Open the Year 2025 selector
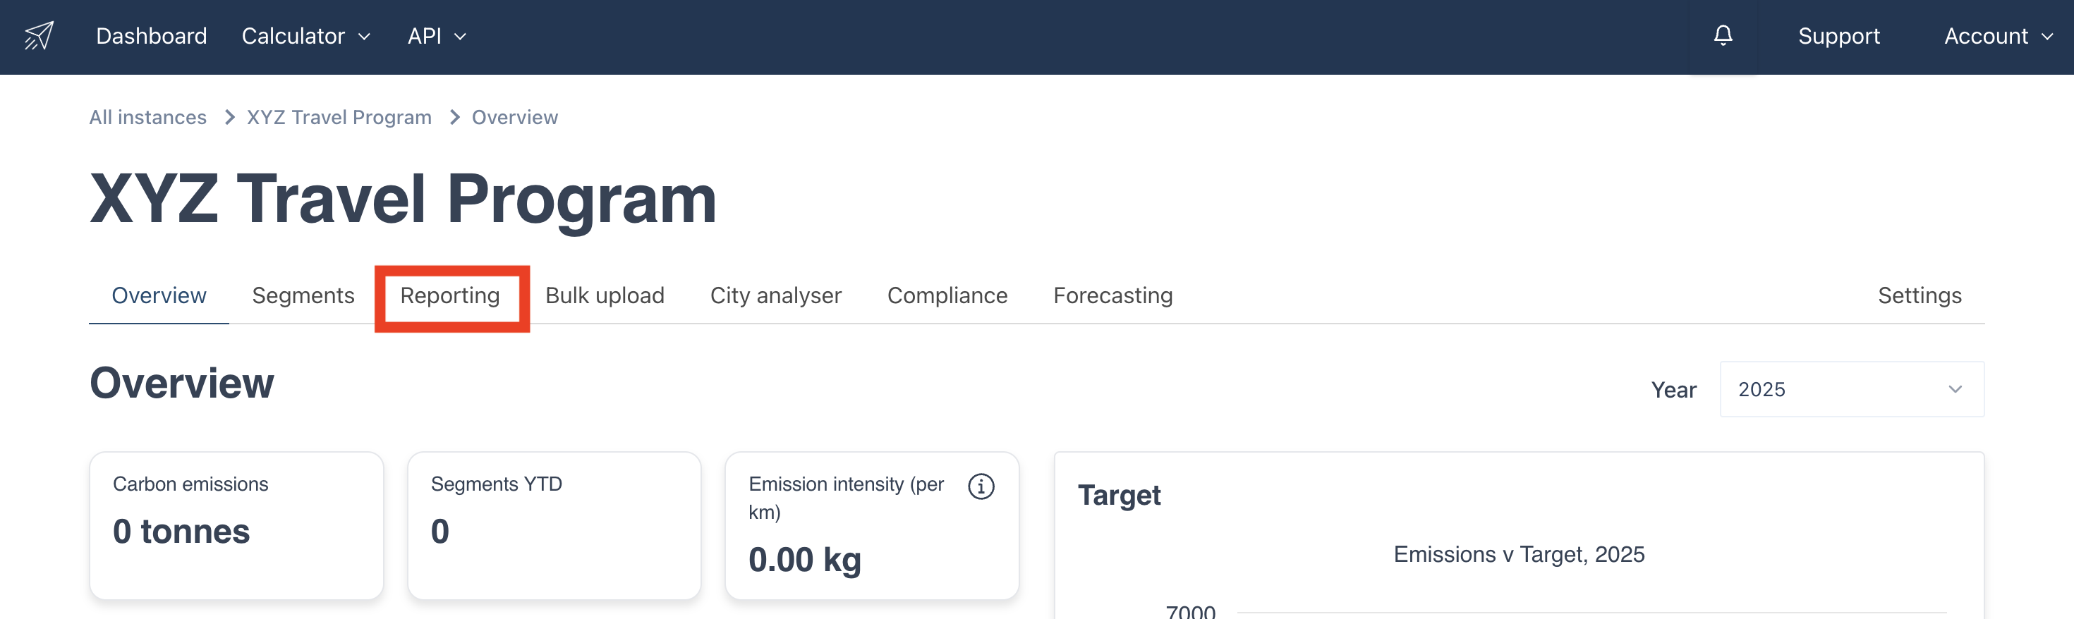Screen dimensions: 2074x619 coord(1851,388)
